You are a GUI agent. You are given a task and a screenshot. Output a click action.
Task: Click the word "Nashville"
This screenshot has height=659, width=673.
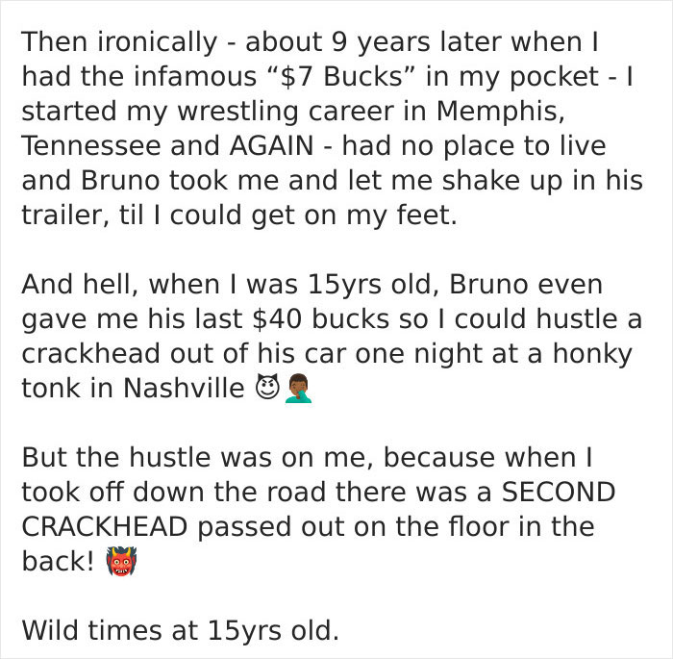[x=184, y=388]
